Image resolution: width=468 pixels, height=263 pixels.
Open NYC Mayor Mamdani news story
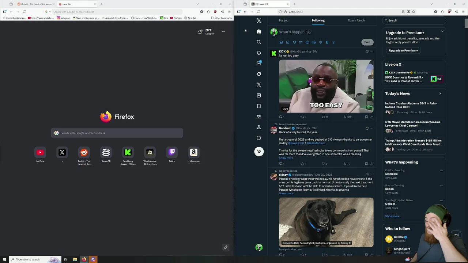coord(414,126)
